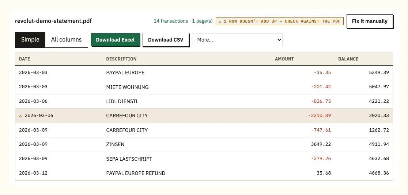Click the amount -747.61

(321, 130)
